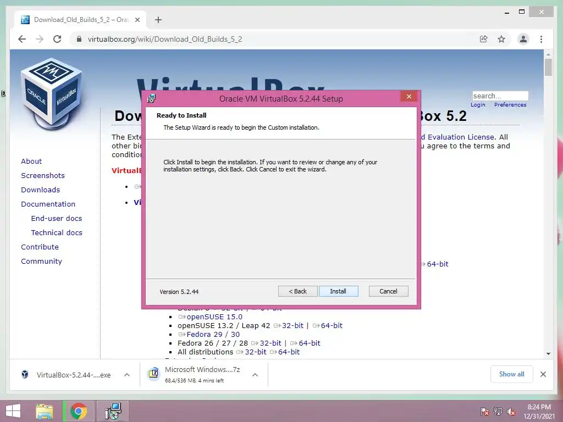Click the installer taskbar icon
The image size is (563, 422).
(113, 411)
